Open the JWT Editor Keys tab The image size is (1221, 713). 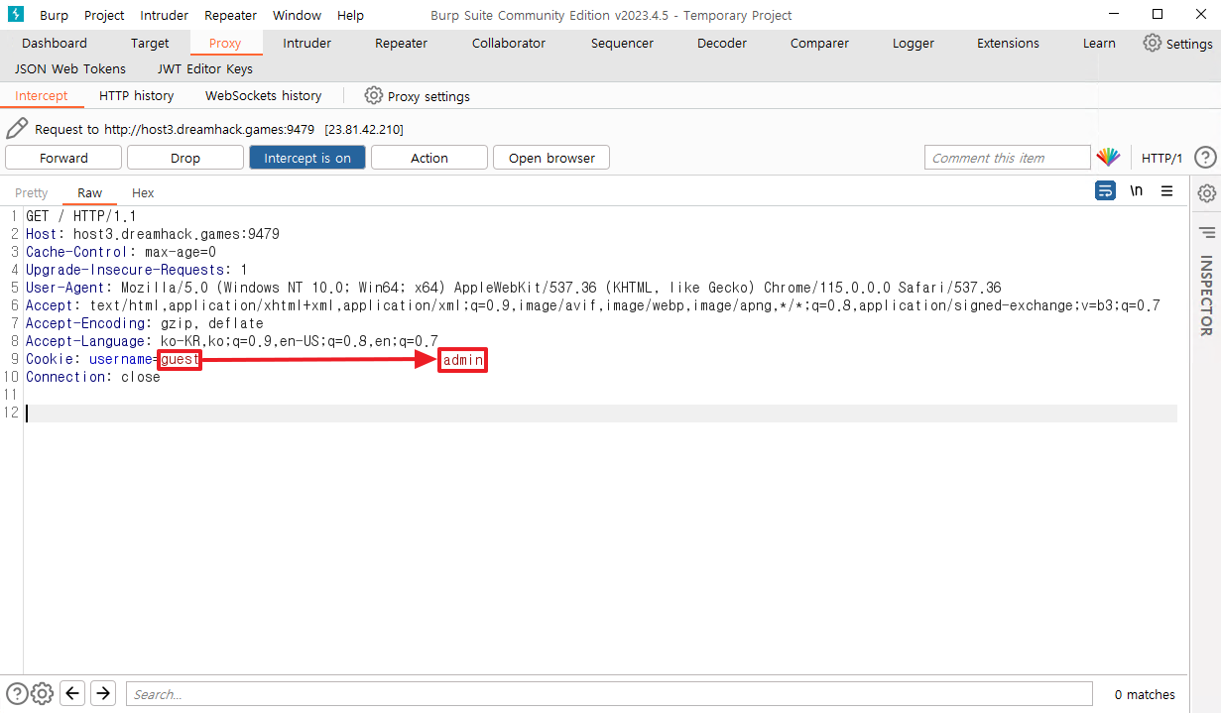tap(205, 69)
